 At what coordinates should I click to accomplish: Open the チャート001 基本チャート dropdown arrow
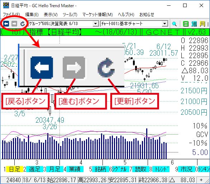(164, 24)
